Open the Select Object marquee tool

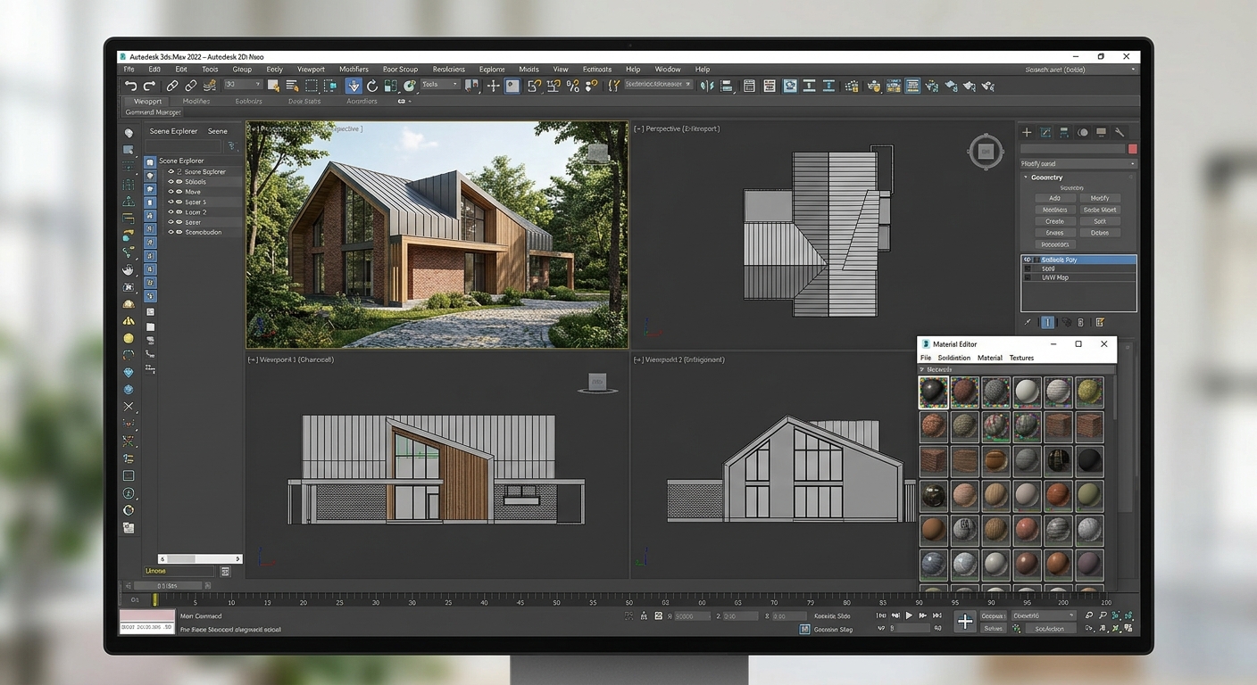[310, 85]
